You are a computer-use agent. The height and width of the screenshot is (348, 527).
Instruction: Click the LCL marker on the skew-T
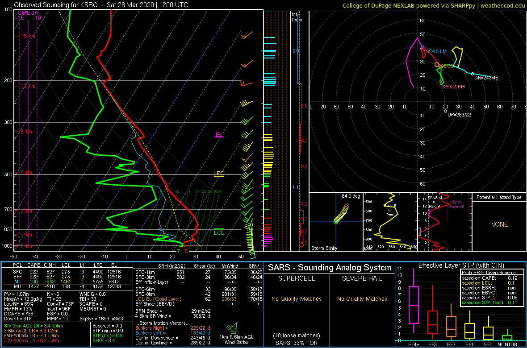[x=219, y=232]
